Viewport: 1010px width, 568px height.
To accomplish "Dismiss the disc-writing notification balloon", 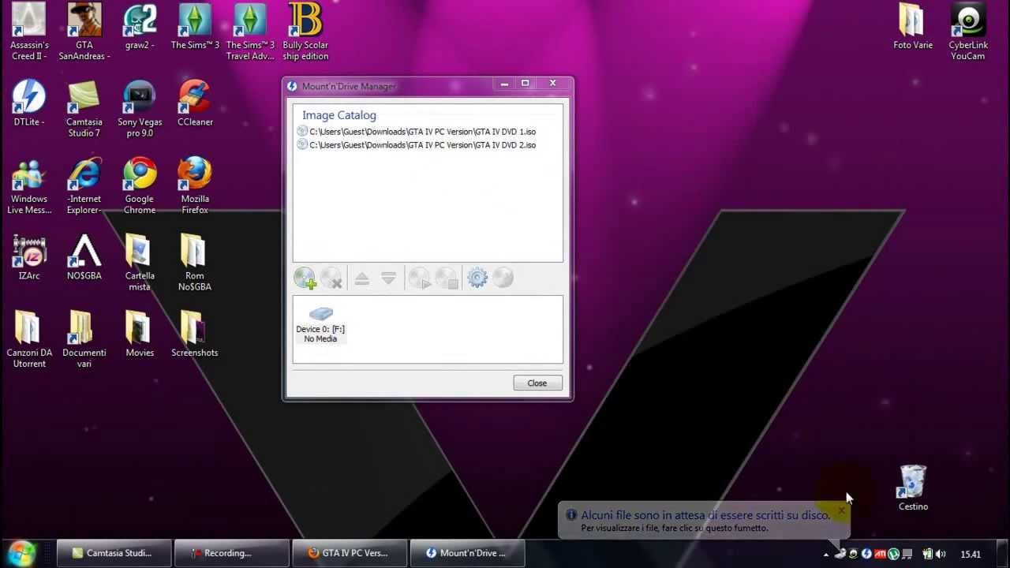I will [x=841, y=511].
